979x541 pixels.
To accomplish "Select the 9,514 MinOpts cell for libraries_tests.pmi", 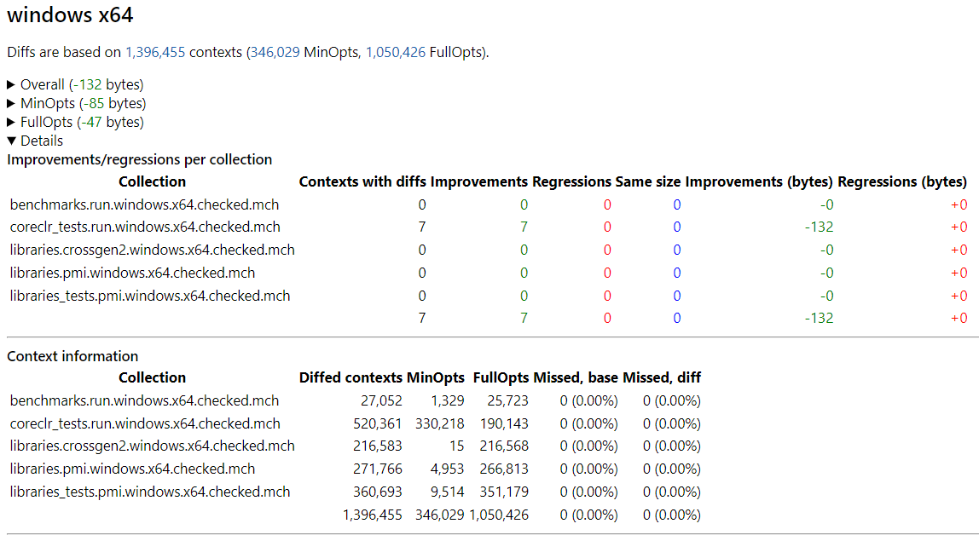I will pos(447,492).
